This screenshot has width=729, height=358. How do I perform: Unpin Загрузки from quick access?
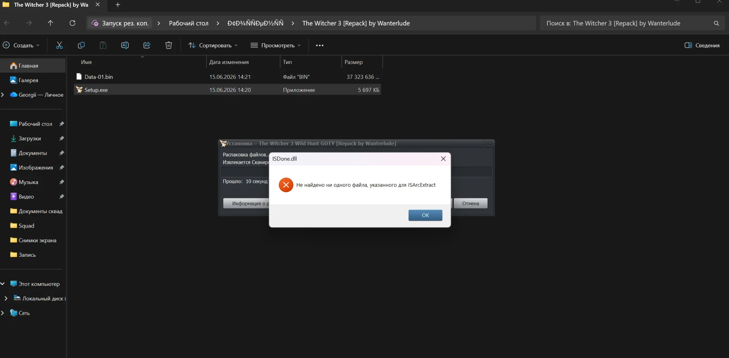pos(62,138)
